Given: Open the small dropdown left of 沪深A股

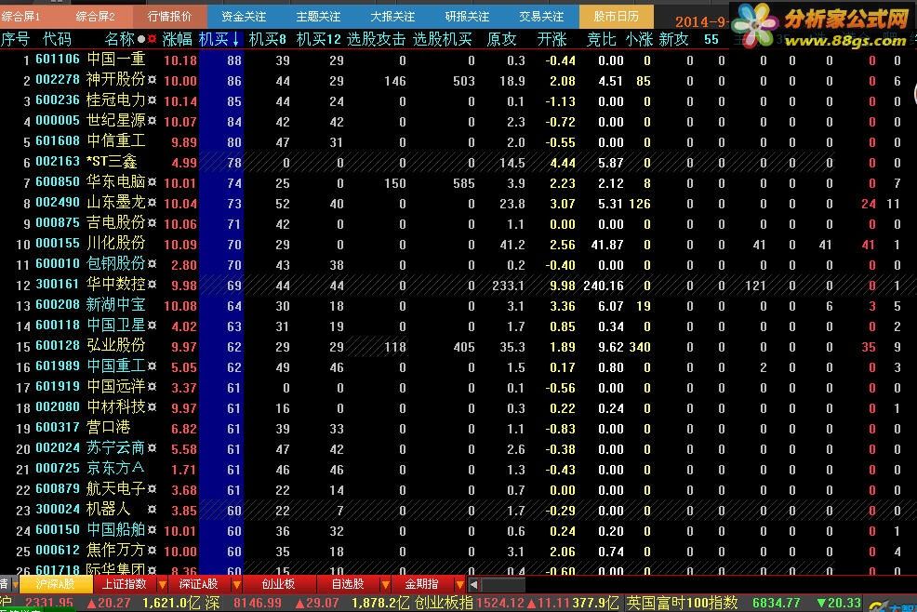Looking at the screenshot, I should 16,584.
